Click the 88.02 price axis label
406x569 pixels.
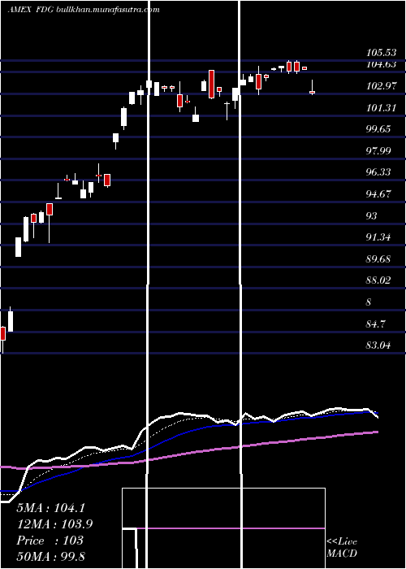[378, 280]
